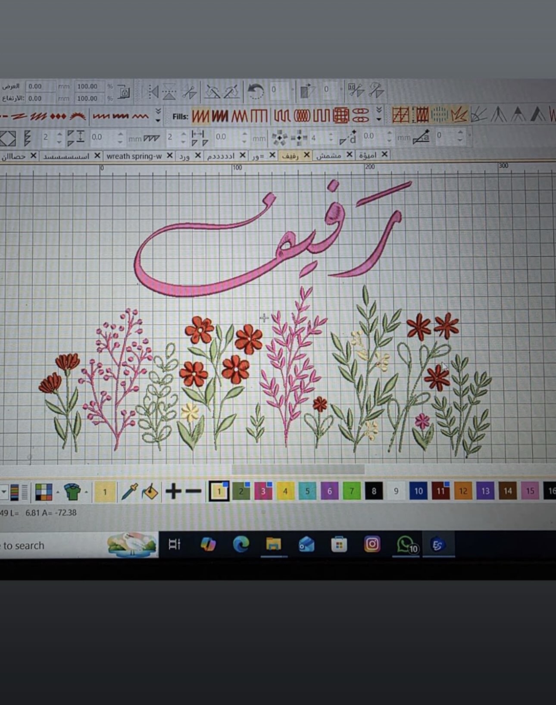The height and width of the screenshot is (705, 556).
Task: Close the wreath spring-w tab
Action: pyautogui.click(x=170, y=155)
